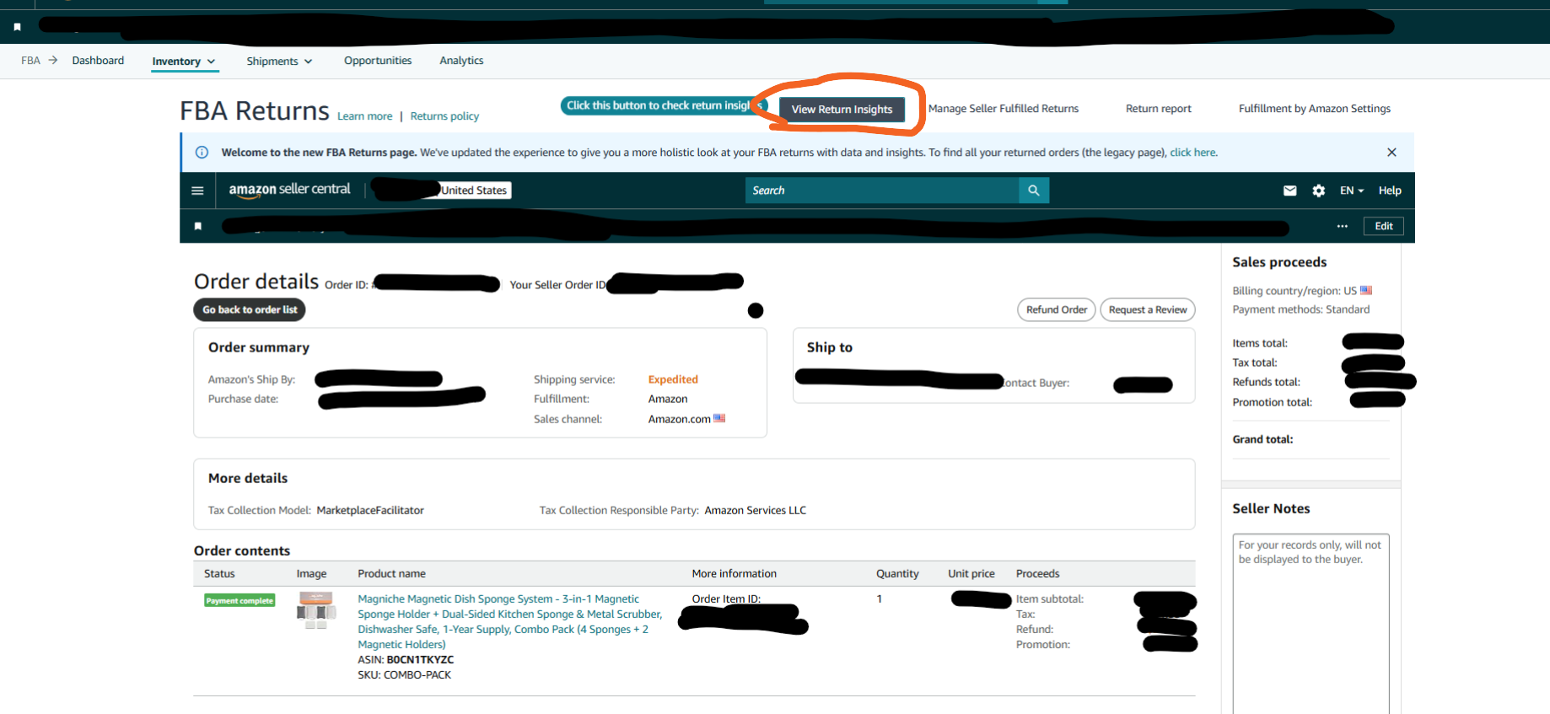Click the bookmark icon beside the Edit bar

point(198,226)
